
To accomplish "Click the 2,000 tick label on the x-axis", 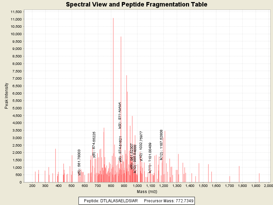I will (x=269, y=186).
